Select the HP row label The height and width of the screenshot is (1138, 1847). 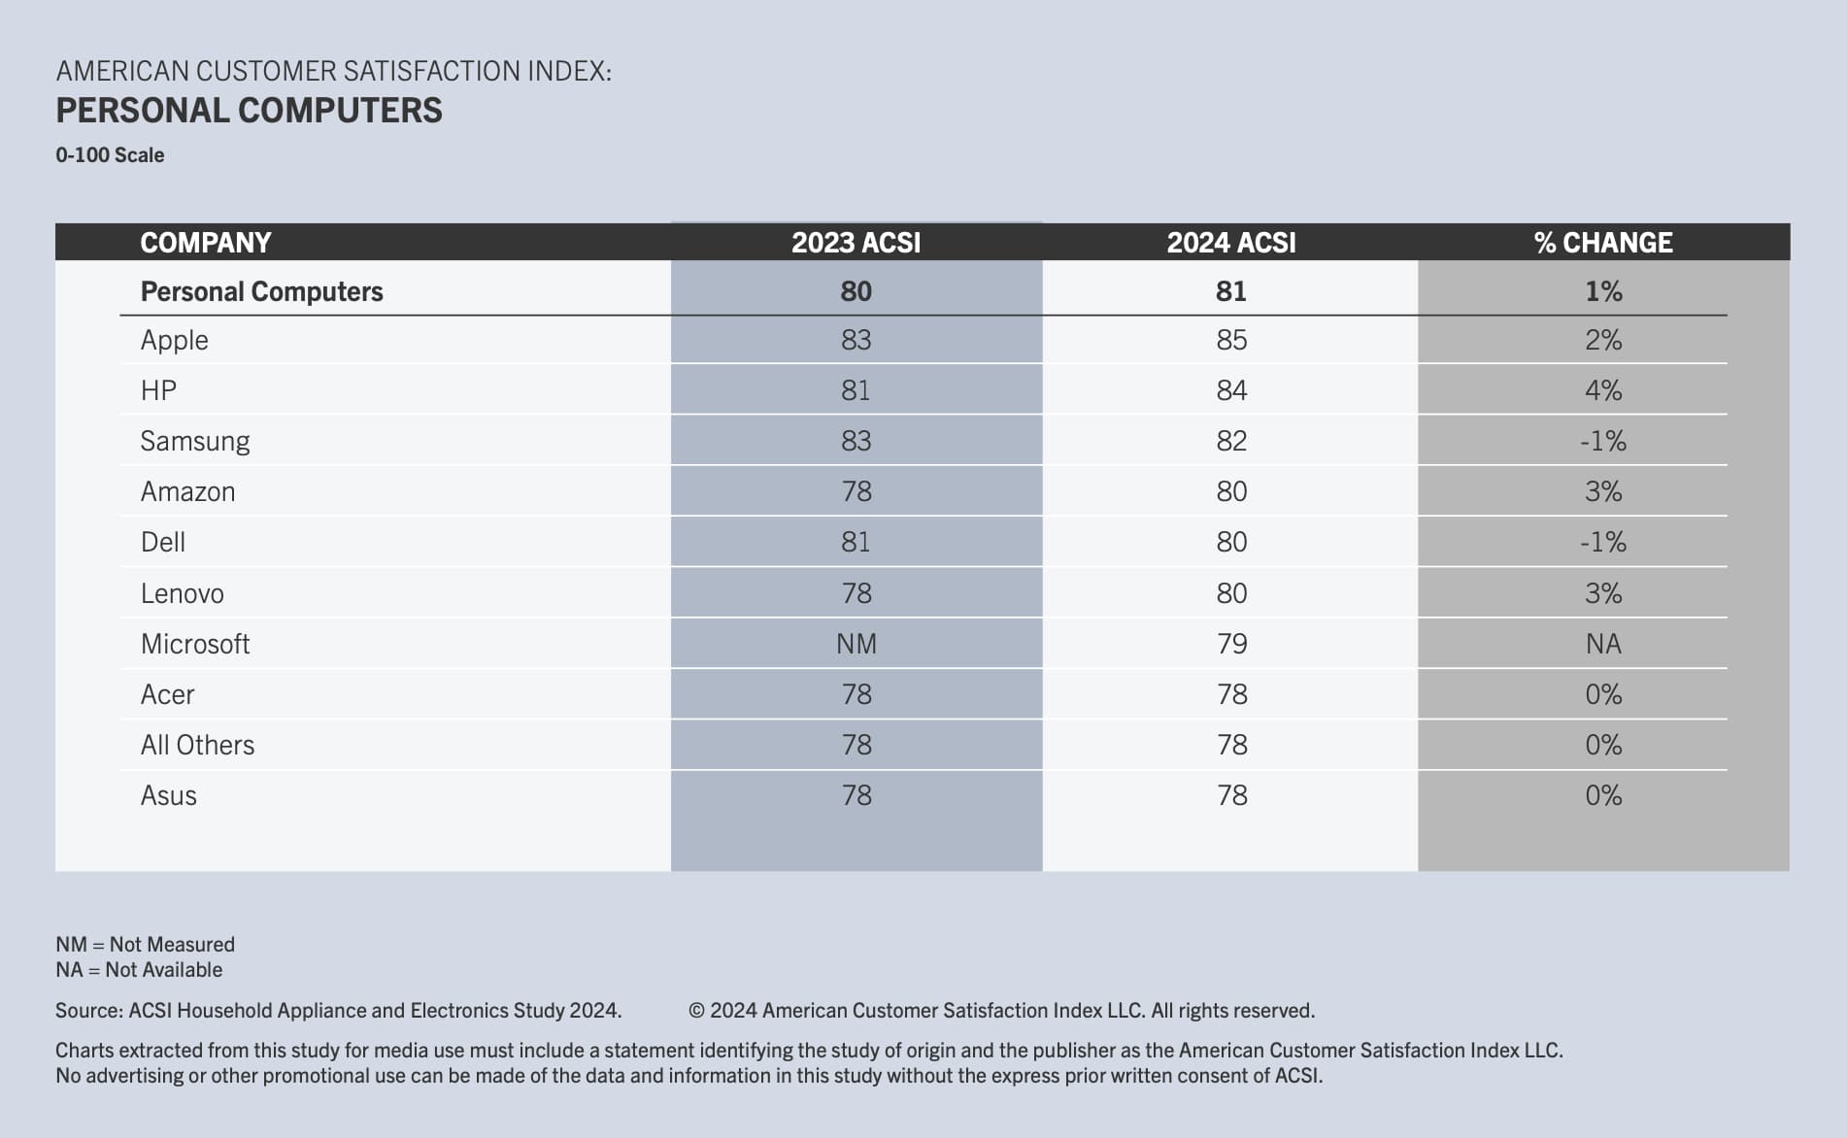coord(158,390)
